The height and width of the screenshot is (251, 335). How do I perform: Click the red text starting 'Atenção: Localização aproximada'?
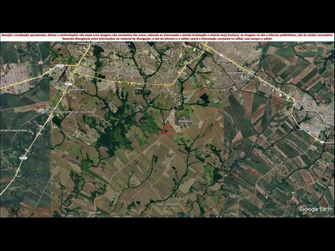[x=167, y=35]
